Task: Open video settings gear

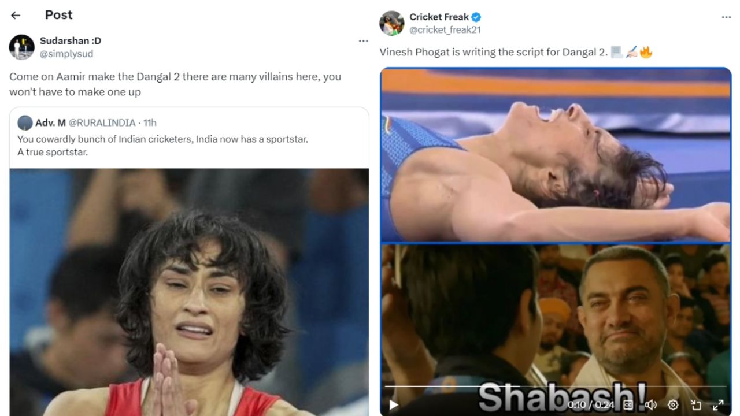Action: coord(673,404)
